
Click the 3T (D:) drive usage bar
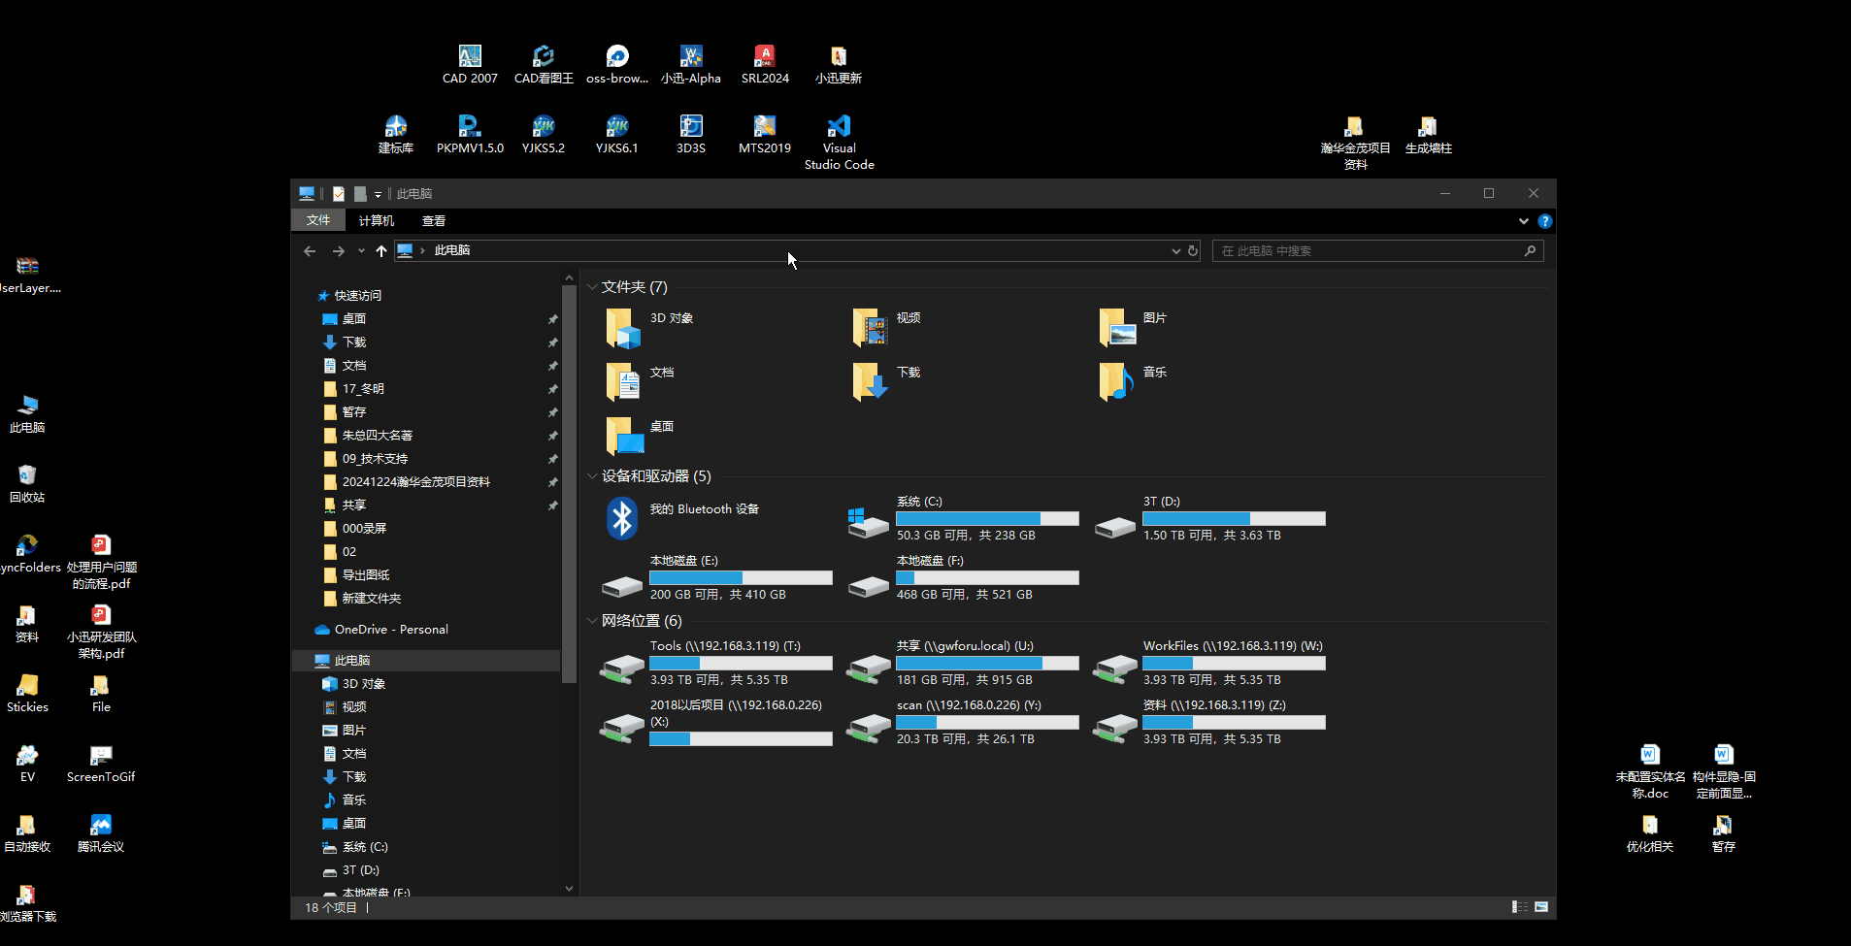[1233, 519]
